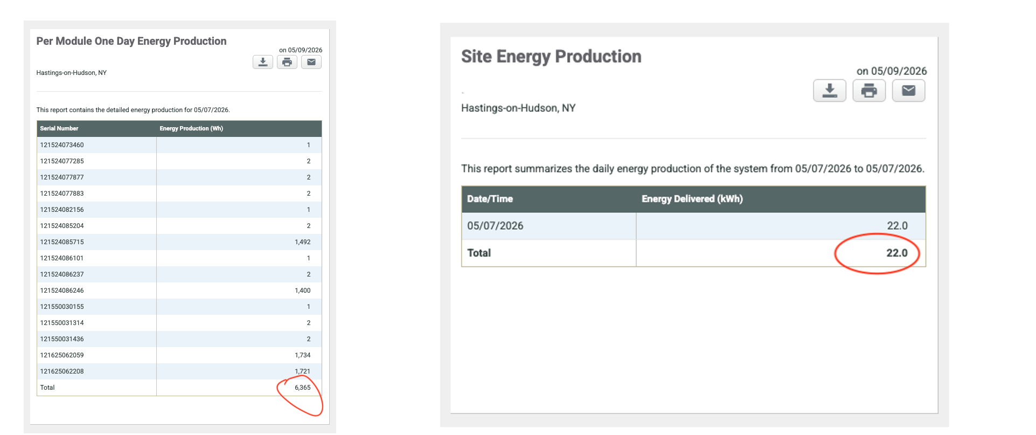Select serial number 121524085204
The width and height of the screenshot is (1036, 435).
click(62, 226)
